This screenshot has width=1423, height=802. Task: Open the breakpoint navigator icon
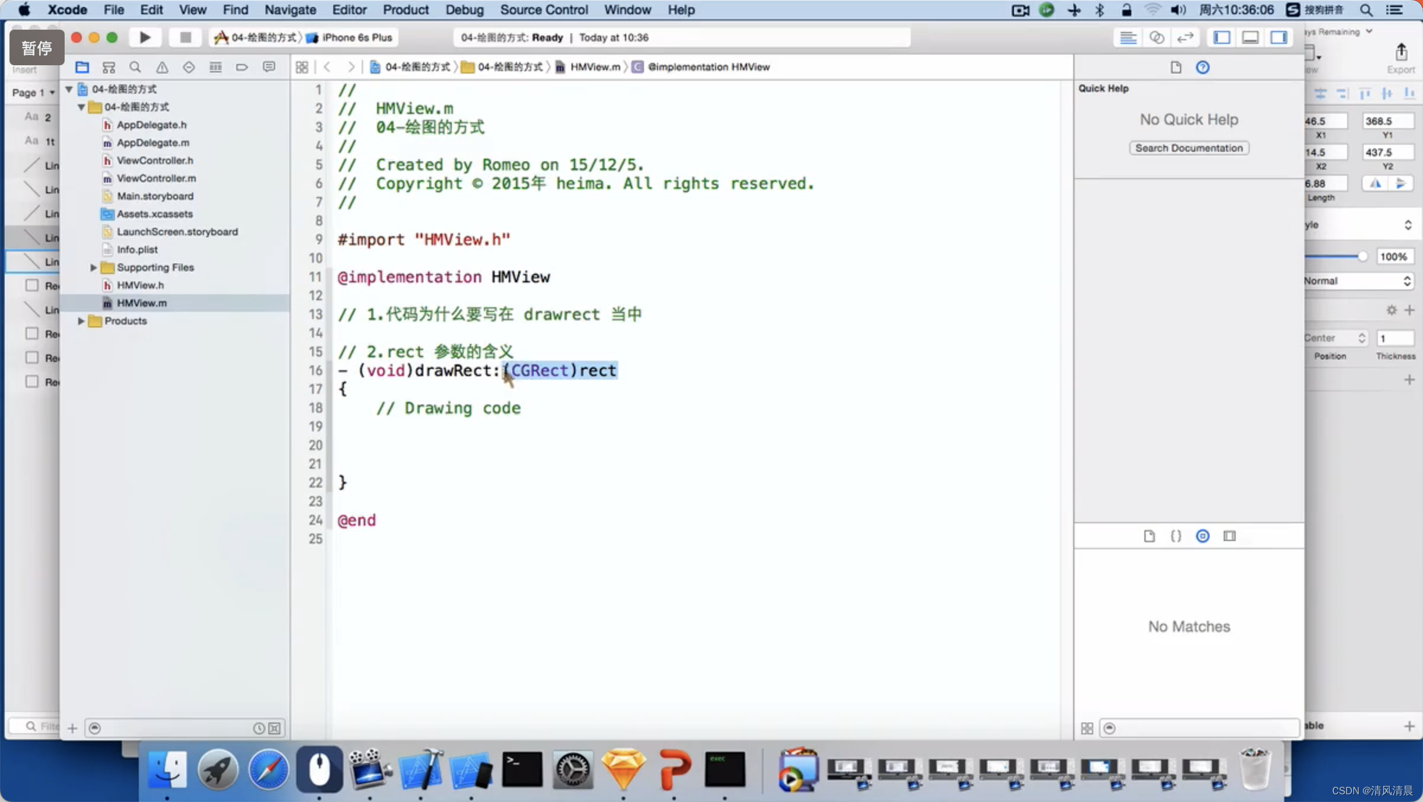click(x=242, y=67)
